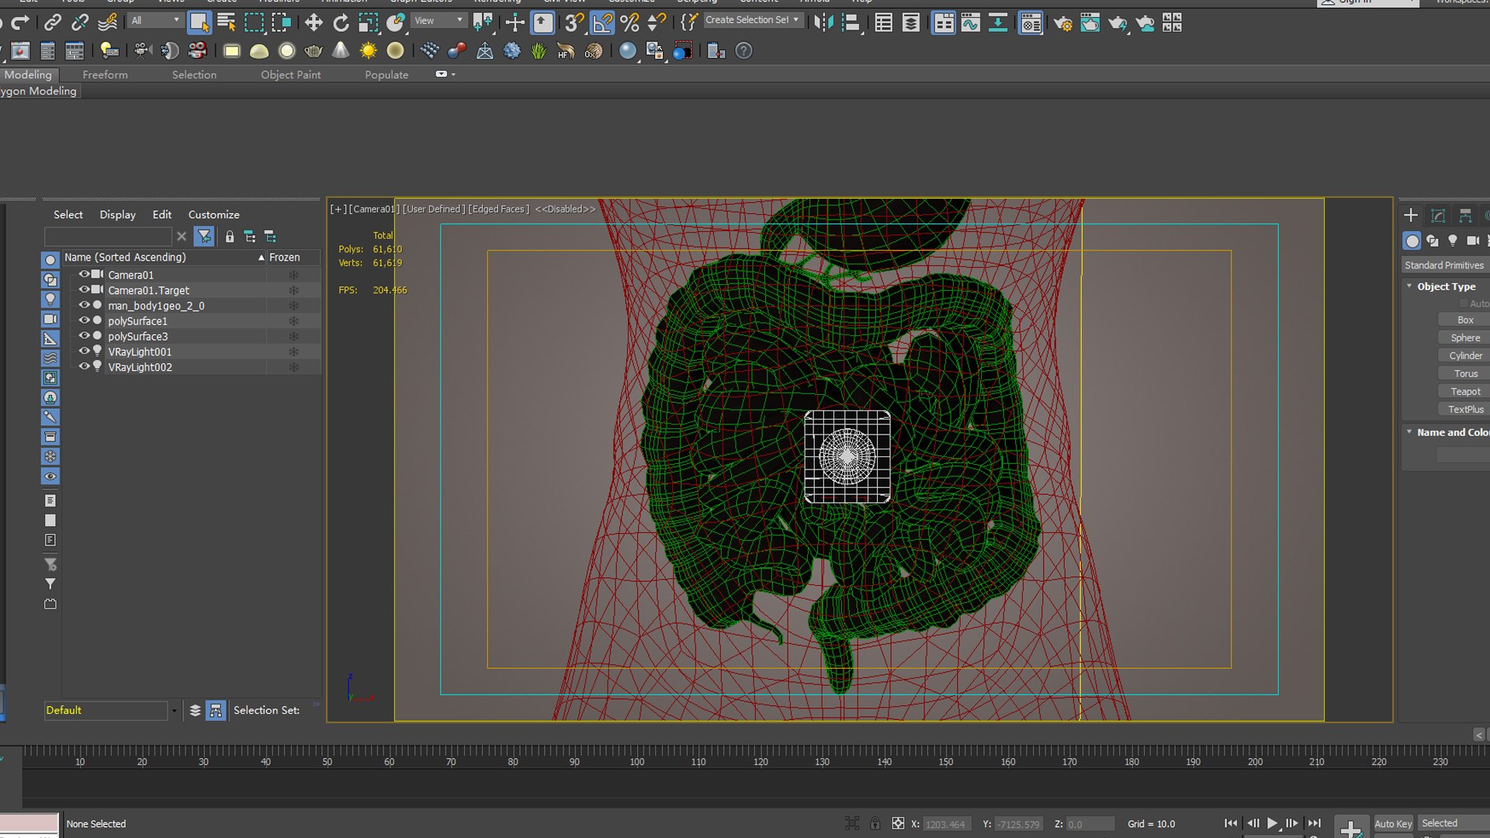The width and height of the screenshot is (1490, 838).
Task: Select the Move tool
Action: [x=314, y=23]
